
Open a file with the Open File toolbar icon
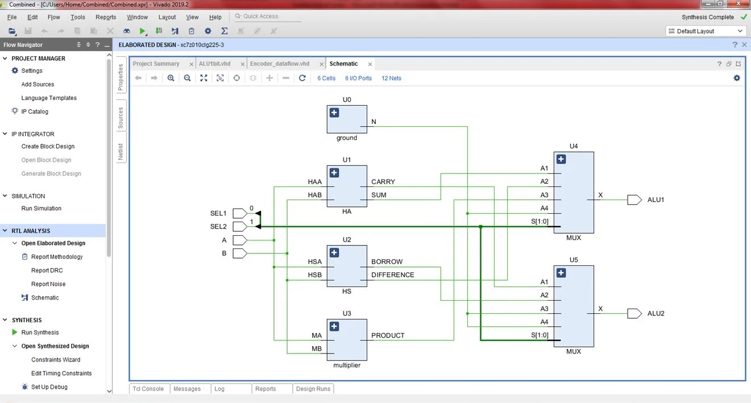coord(12,31)
